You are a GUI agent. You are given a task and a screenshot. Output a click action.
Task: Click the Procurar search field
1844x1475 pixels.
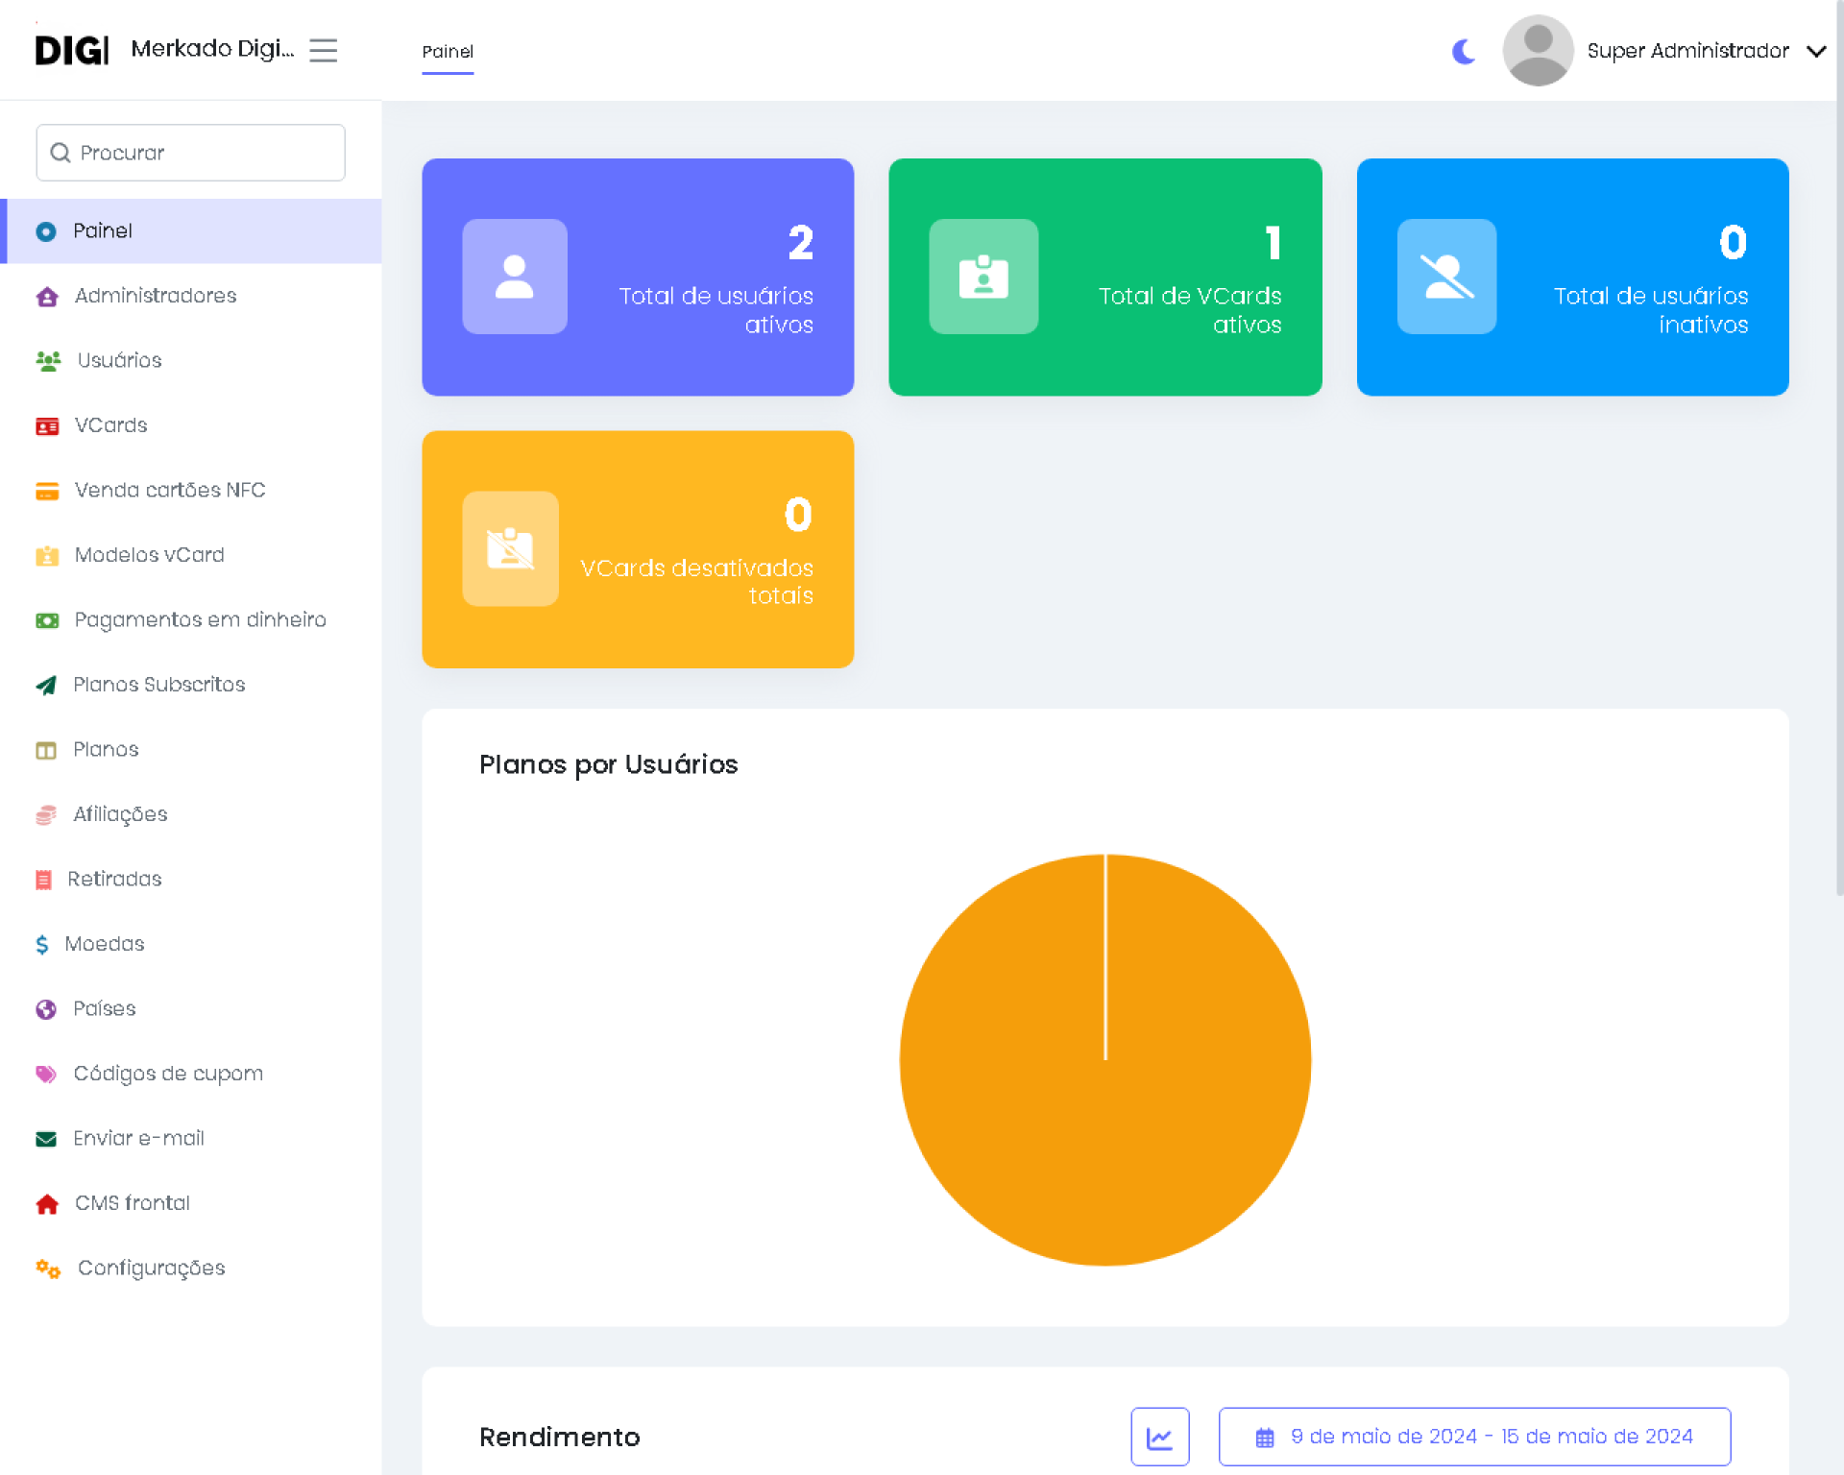coord(190,153)
